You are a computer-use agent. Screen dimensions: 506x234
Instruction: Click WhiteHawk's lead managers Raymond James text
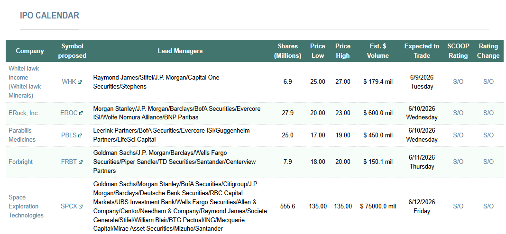tap(156, 82)
